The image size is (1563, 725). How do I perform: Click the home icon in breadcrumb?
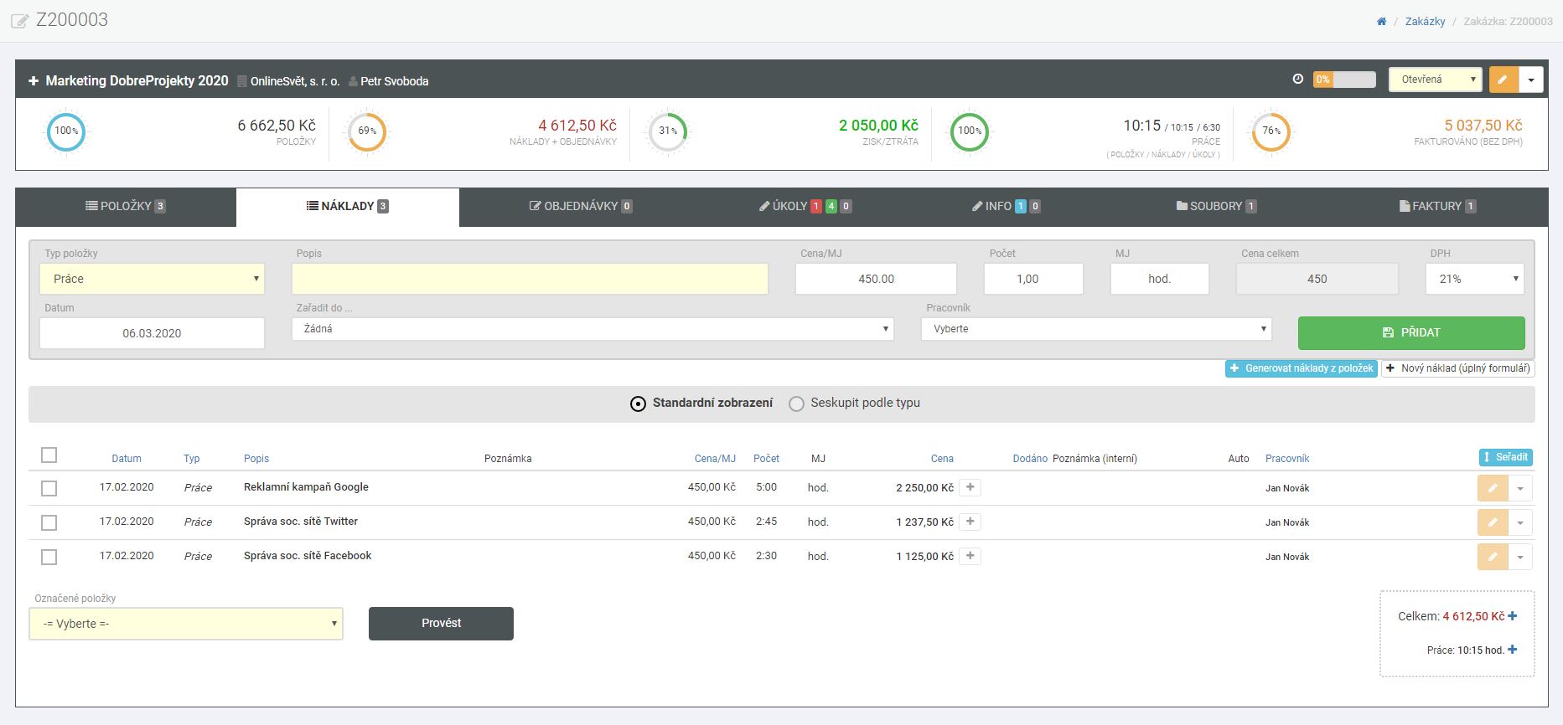tap(1381, 22)
